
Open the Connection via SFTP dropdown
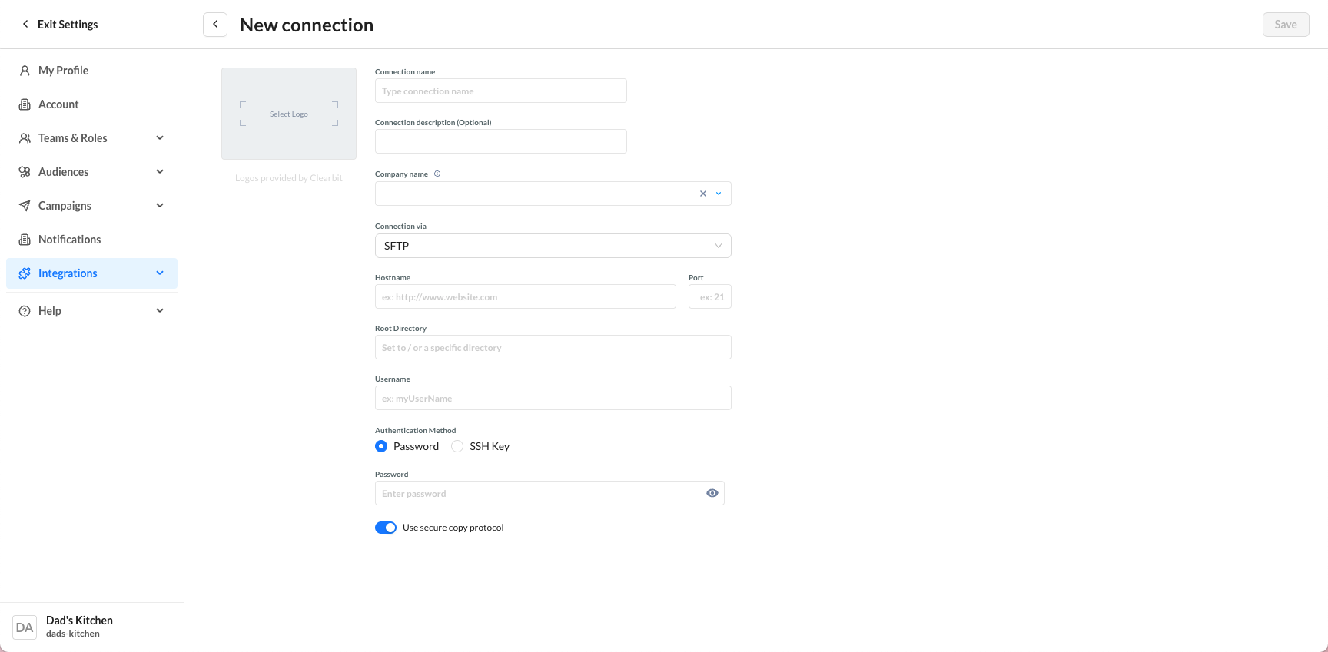pyautogui.click(x=553, y=246)
